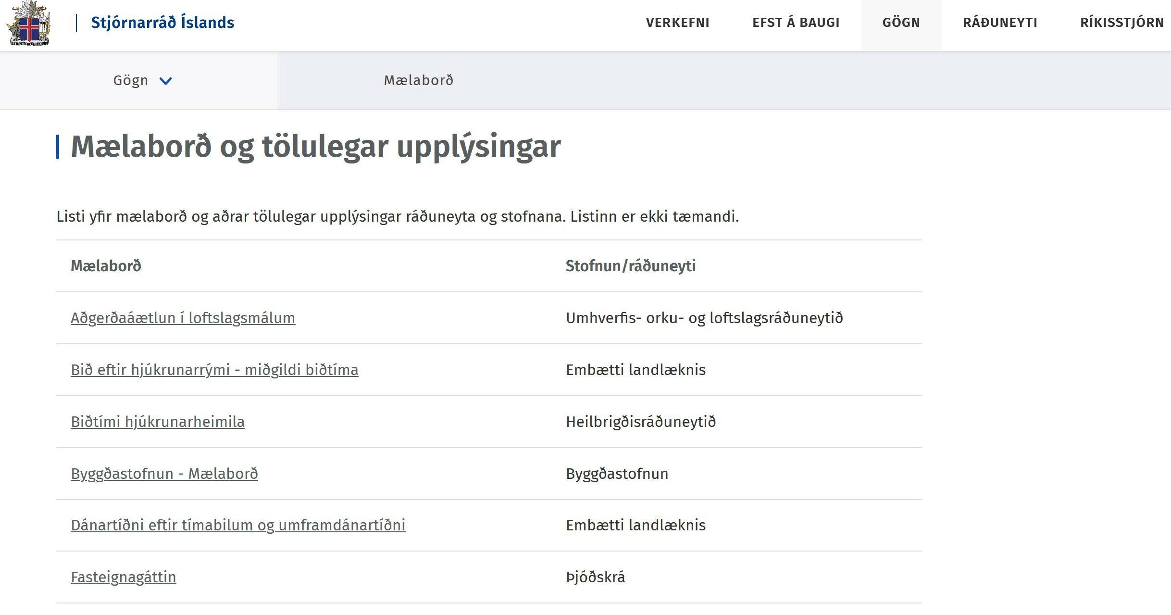The height and width of the screenshot is (615, 1171).
Task: Open the EFST Á BAUGI menu
Action: (796, 23)
